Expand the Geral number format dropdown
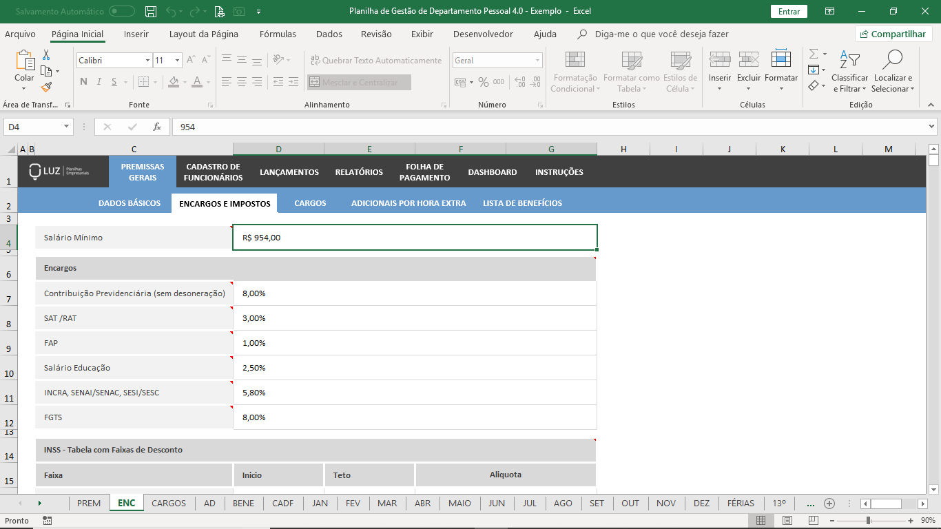The width and height of the screenshot is (941, 529). (x=537, y=61)
